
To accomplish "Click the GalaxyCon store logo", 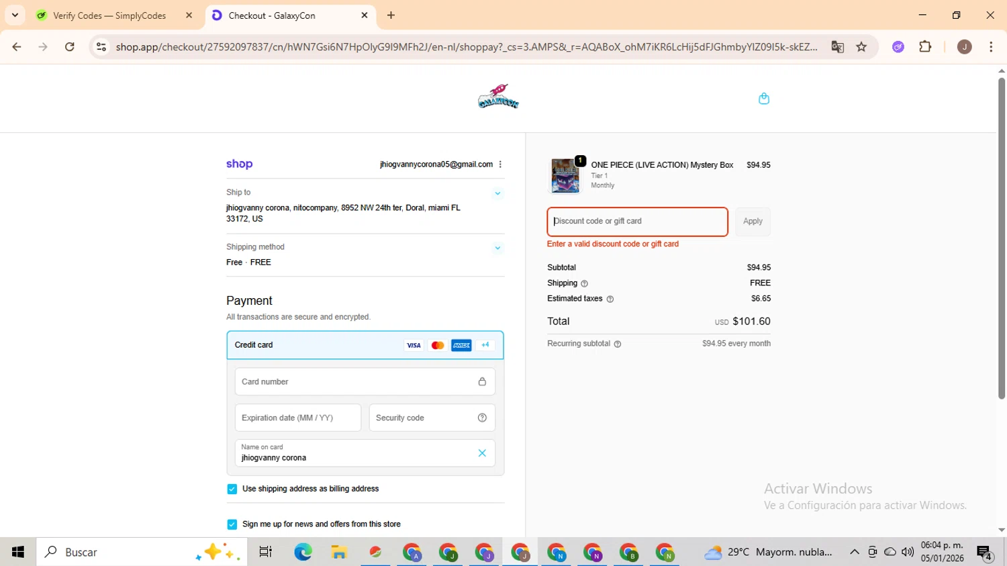I will (x=498, y=97).
